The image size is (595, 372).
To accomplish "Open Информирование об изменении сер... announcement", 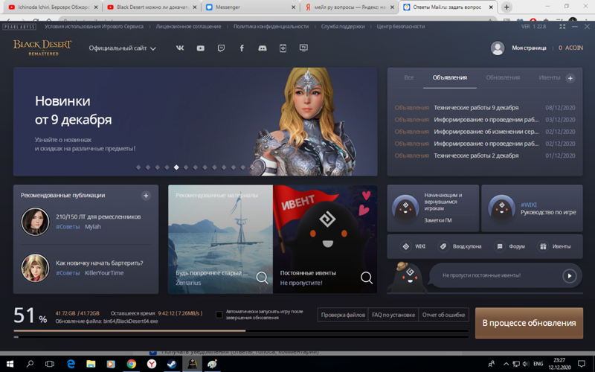I will [485, 132].
